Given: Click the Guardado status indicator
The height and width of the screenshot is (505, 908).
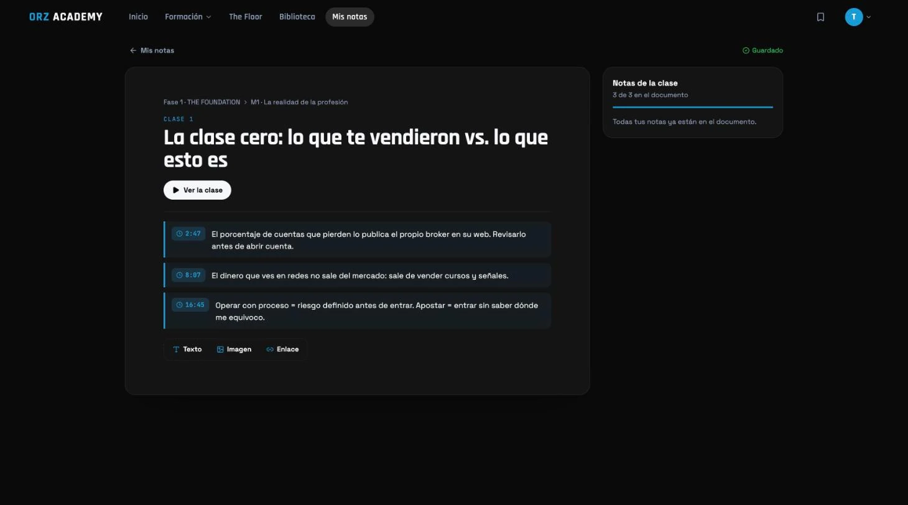Looking at the screenshot, I should click(762, 50).
